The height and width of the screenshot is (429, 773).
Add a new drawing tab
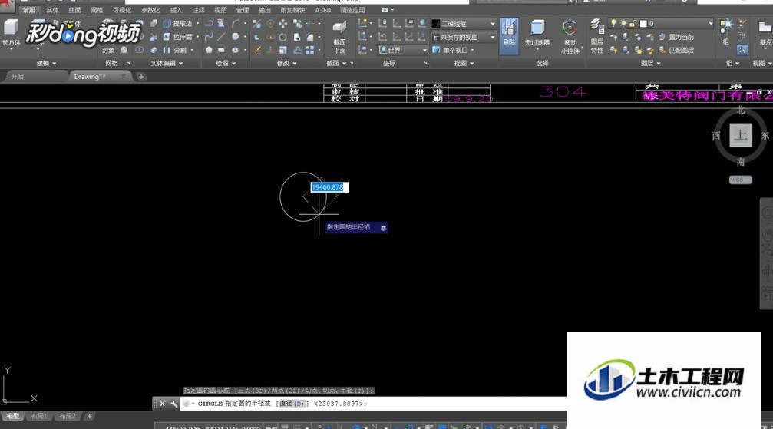coord(141,77)
